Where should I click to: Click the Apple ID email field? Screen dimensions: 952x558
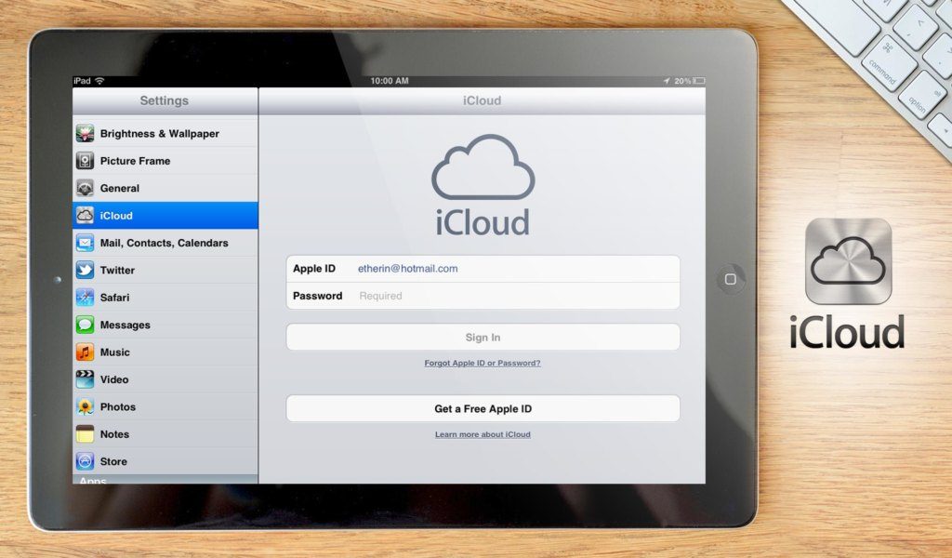tap(511, 268)
